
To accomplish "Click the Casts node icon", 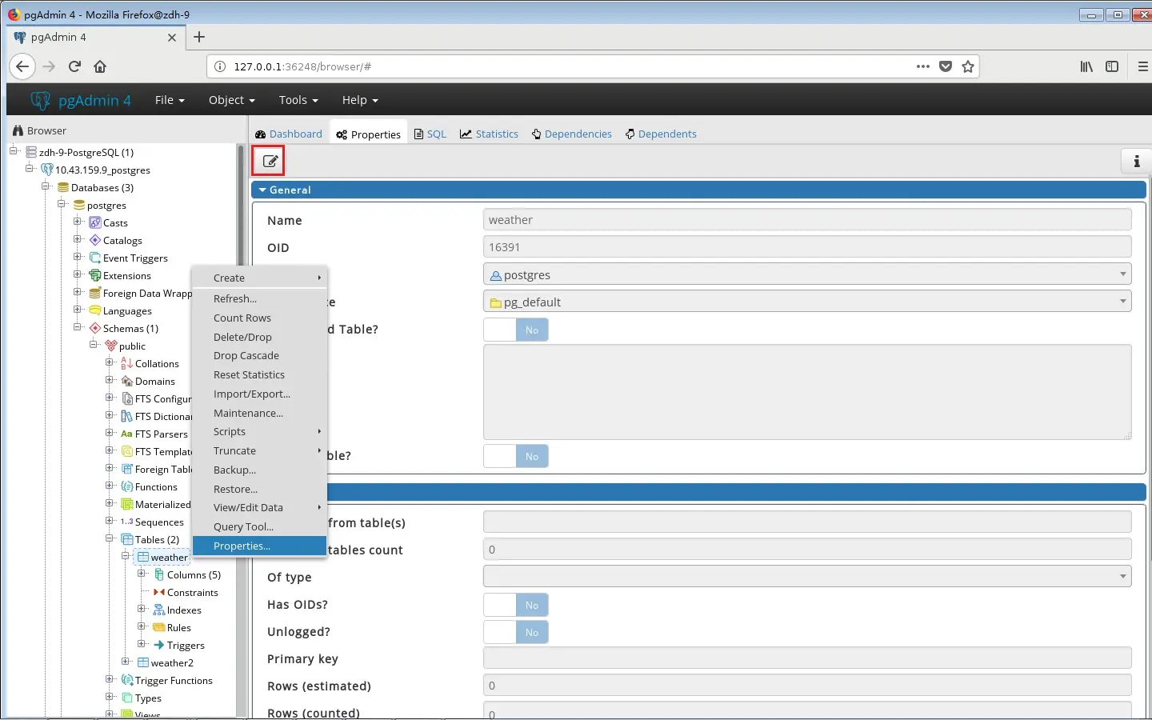I will pos(95,222).
